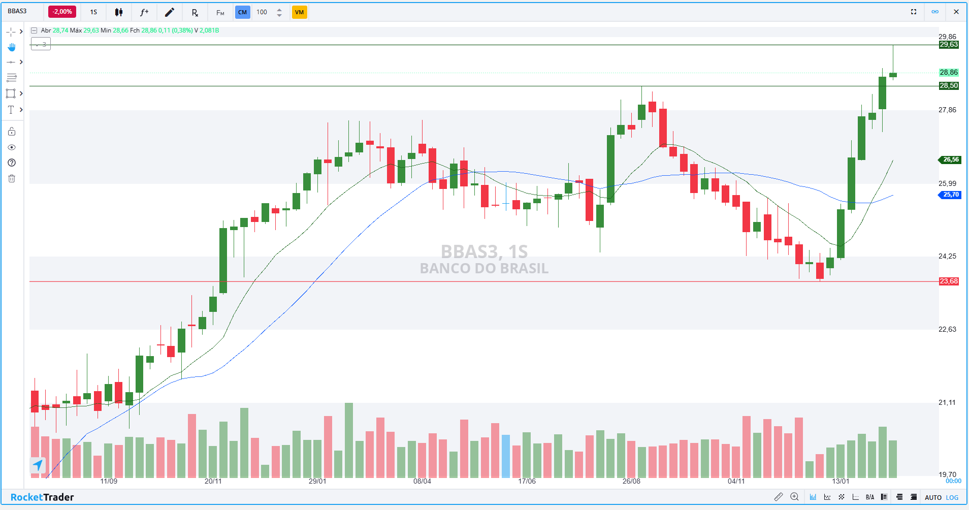Select the pencil drawing tool

[170, 12]
